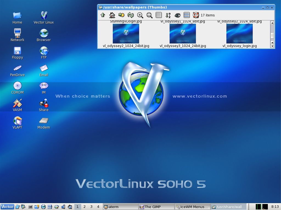
Task: Open the Vector start menu
Action: (x=7, y=207)
